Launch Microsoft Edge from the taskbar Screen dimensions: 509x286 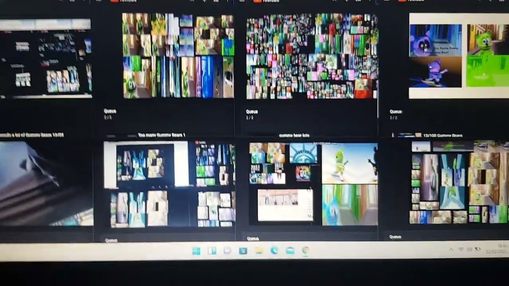click(274, 251)
